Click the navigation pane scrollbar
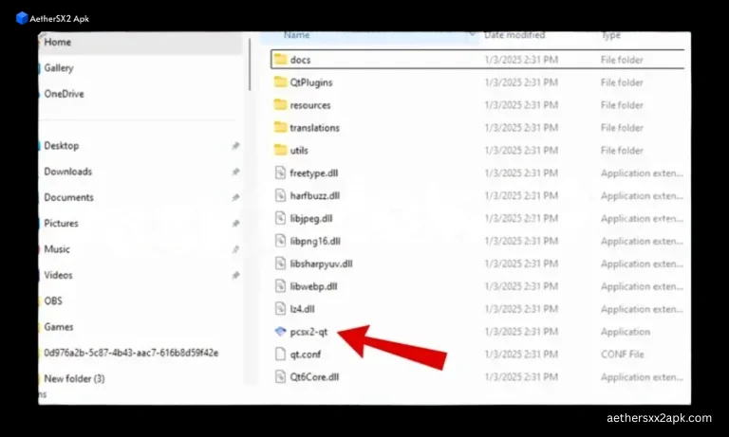 pyautogui.click(x=250, y=64)
